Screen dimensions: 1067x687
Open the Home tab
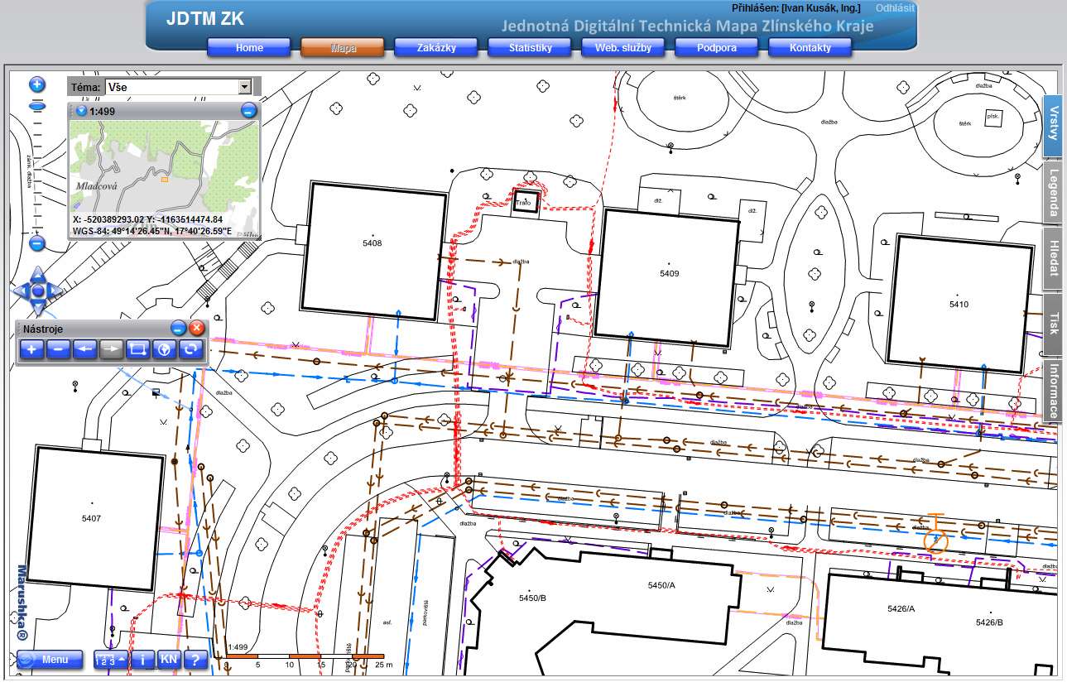pos(249,48)
